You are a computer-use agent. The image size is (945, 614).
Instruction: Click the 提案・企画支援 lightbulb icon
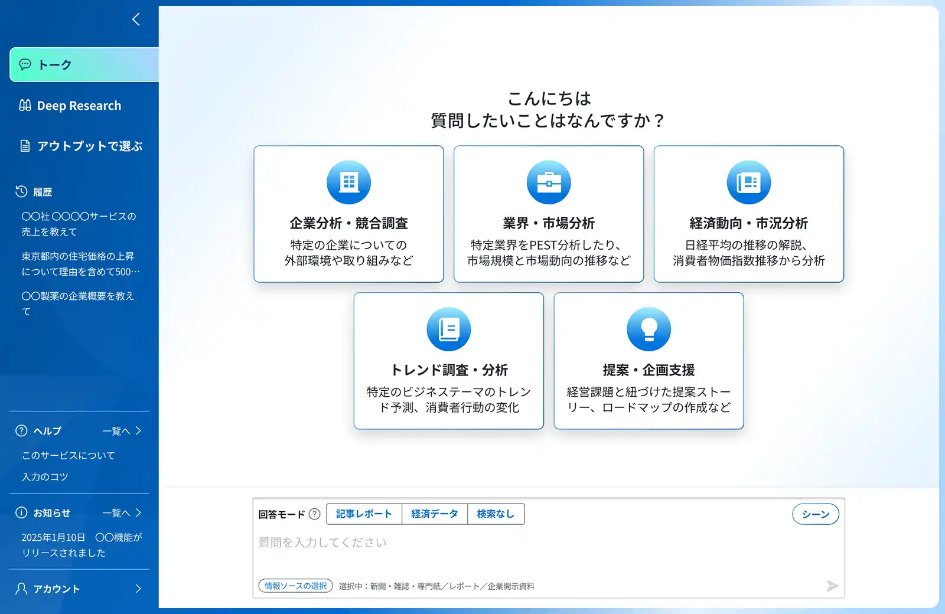tap(649, 328)
